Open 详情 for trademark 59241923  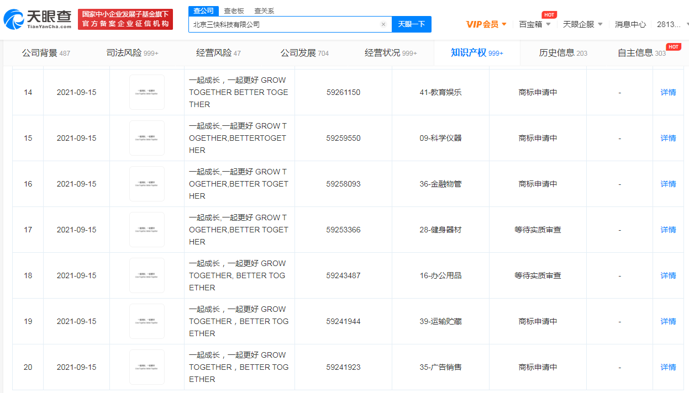click(x=668, y=367)
